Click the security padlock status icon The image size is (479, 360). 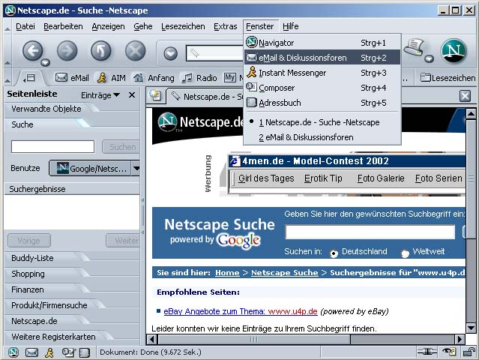469,352
